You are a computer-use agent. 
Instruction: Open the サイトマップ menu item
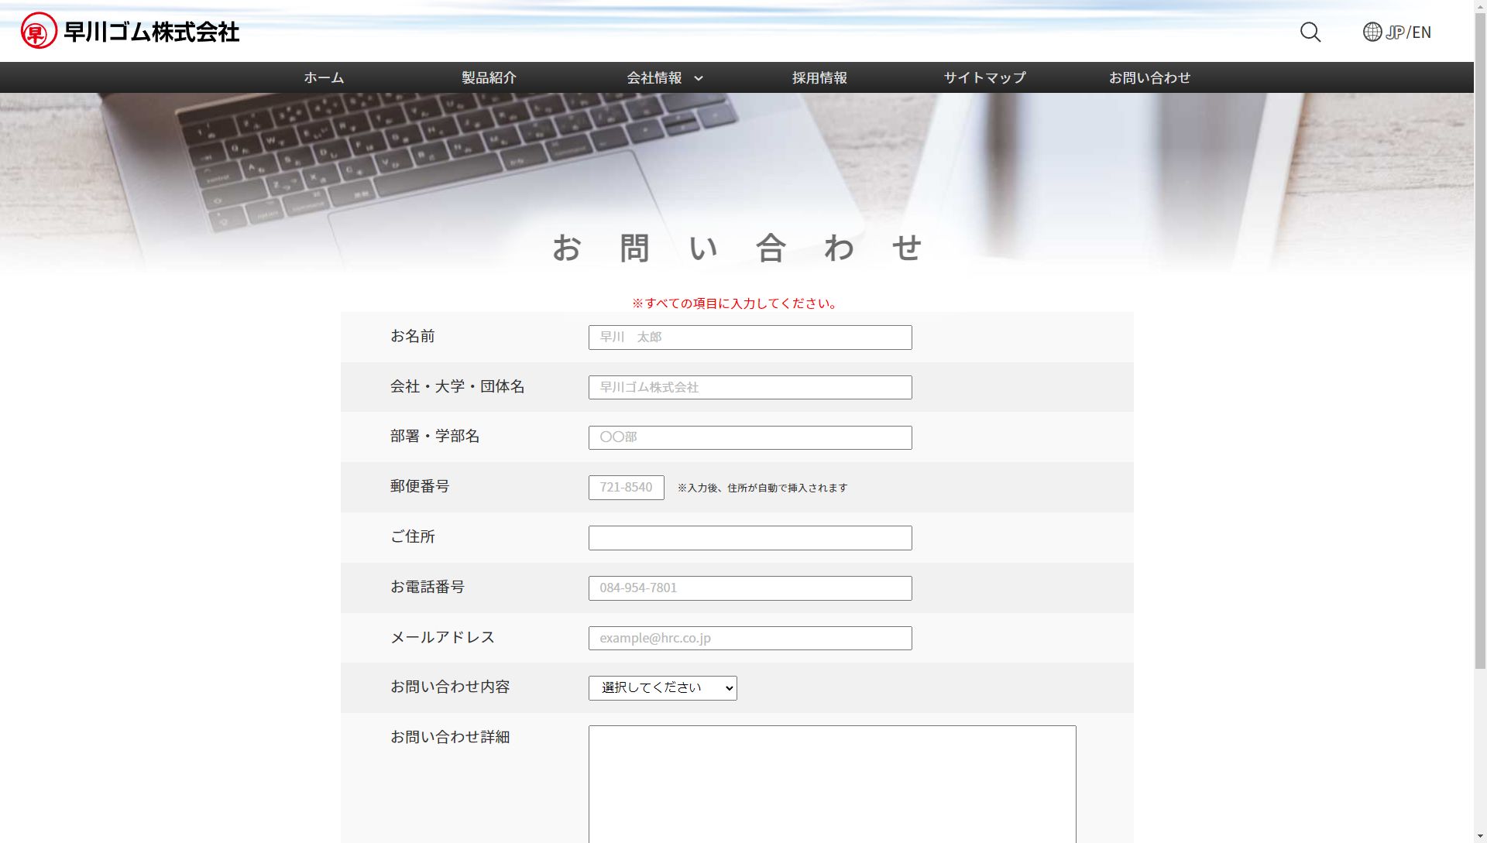(984, 77)
